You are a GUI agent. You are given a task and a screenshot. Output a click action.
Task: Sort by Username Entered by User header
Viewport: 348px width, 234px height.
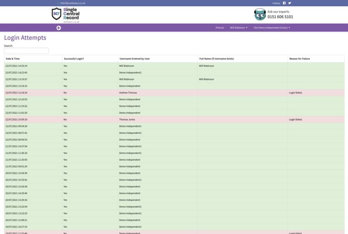(134, 59)
